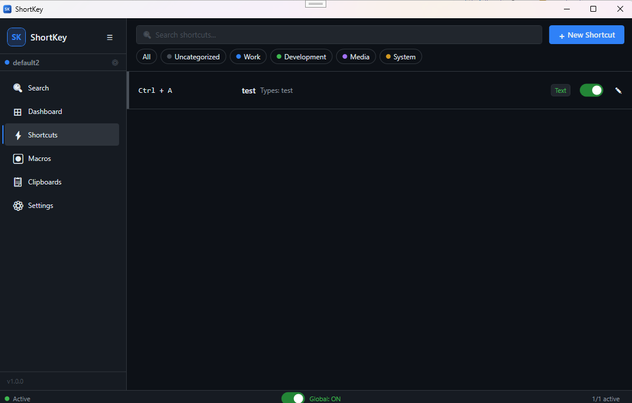Collapse the sidebar with the hamburger icon
The width and height of the screenshot is (632, 403).
pyautogui.click(x=110, y=37)
